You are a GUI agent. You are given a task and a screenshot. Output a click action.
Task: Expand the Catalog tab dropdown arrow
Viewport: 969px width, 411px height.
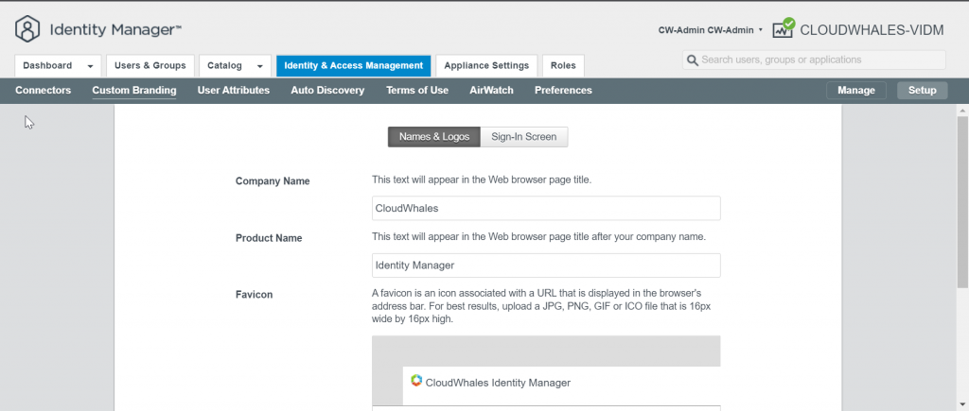260,66
